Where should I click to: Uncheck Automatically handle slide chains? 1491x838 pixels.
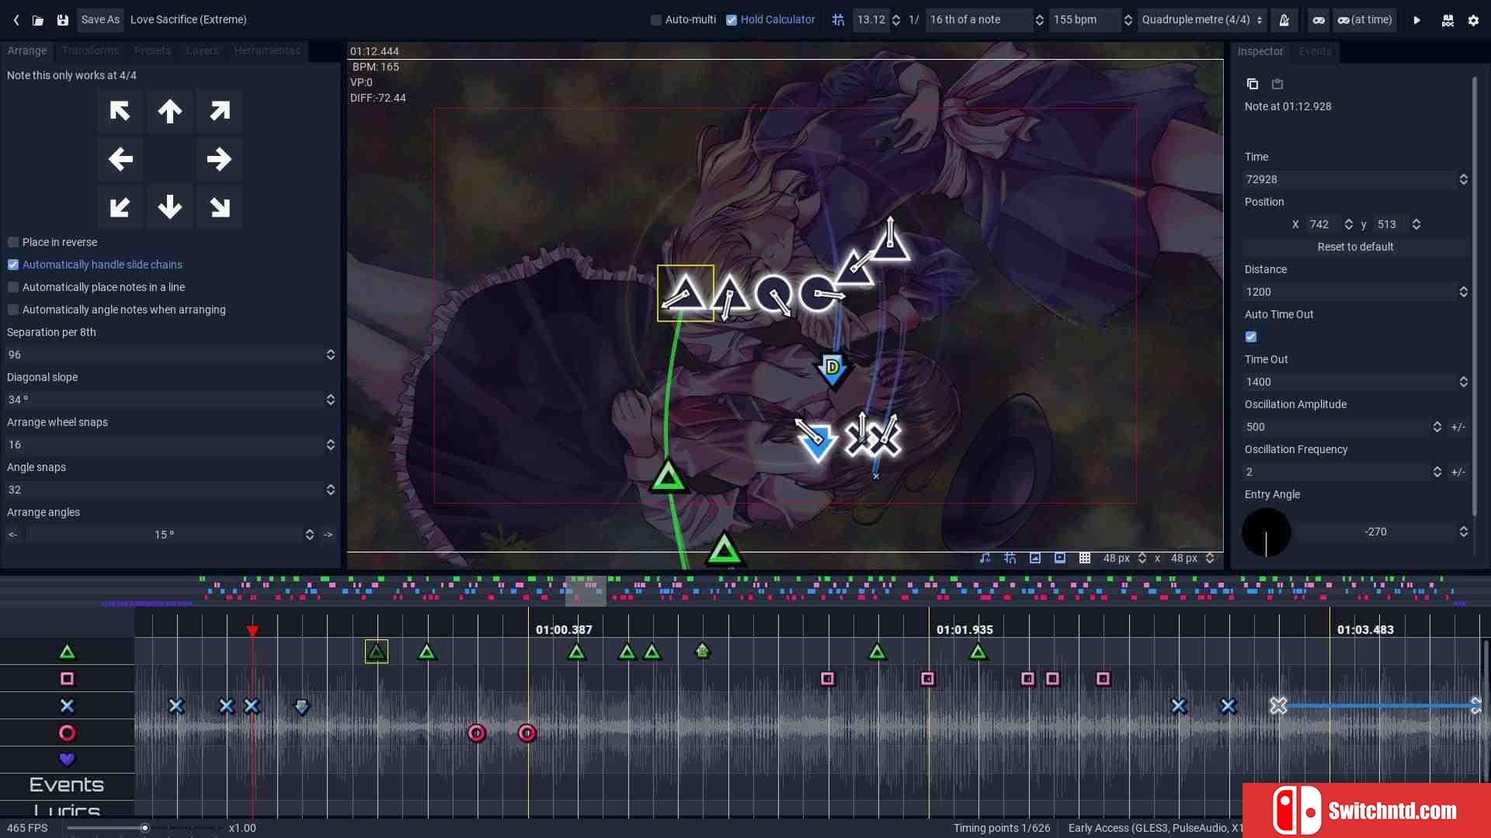point(13,265)
